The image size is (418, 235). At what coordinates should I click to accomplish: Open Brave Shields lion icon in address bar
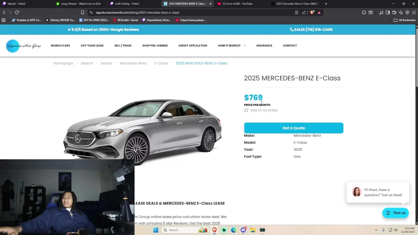pyautogui.click(x=312, y=12)
